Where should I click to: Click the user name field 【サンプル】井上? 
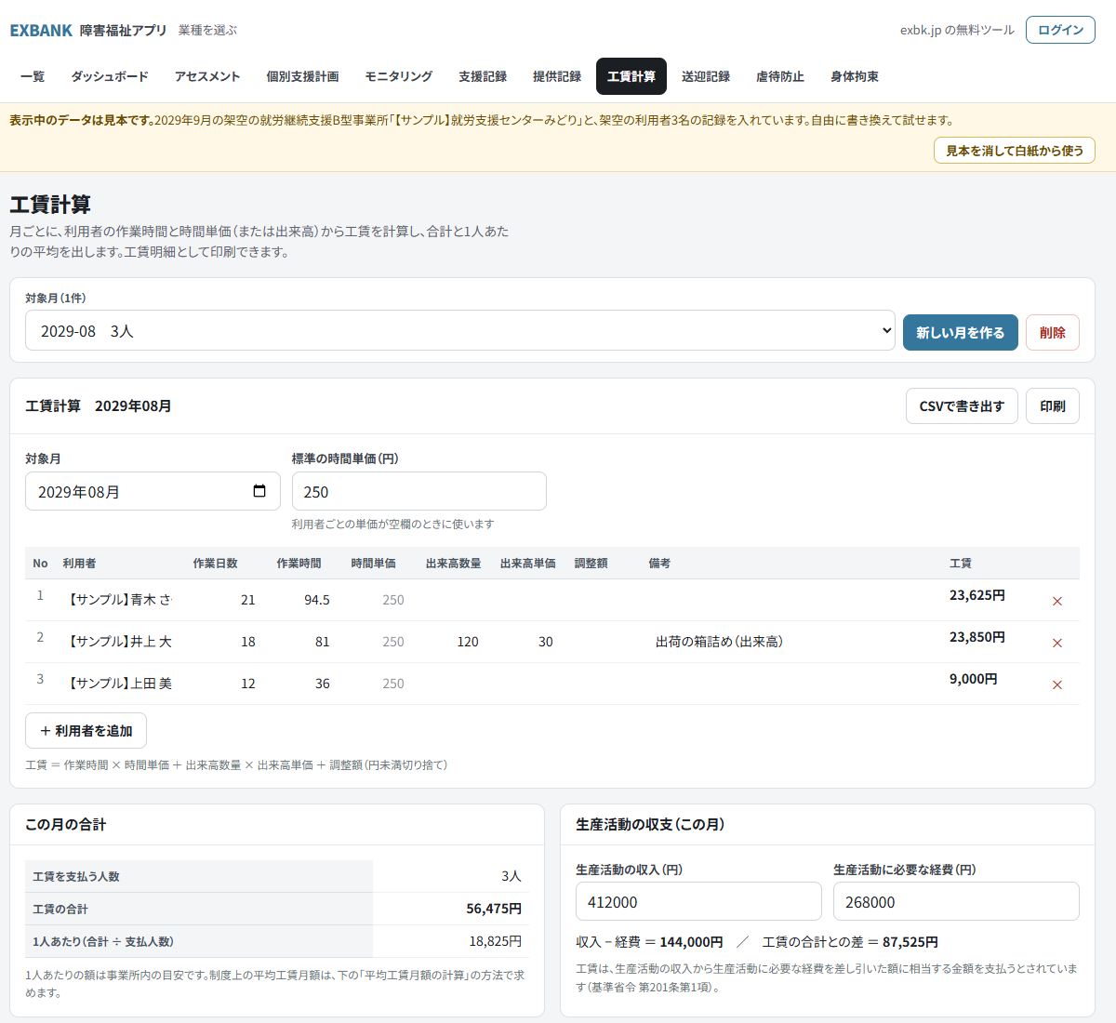coord(119,642)
